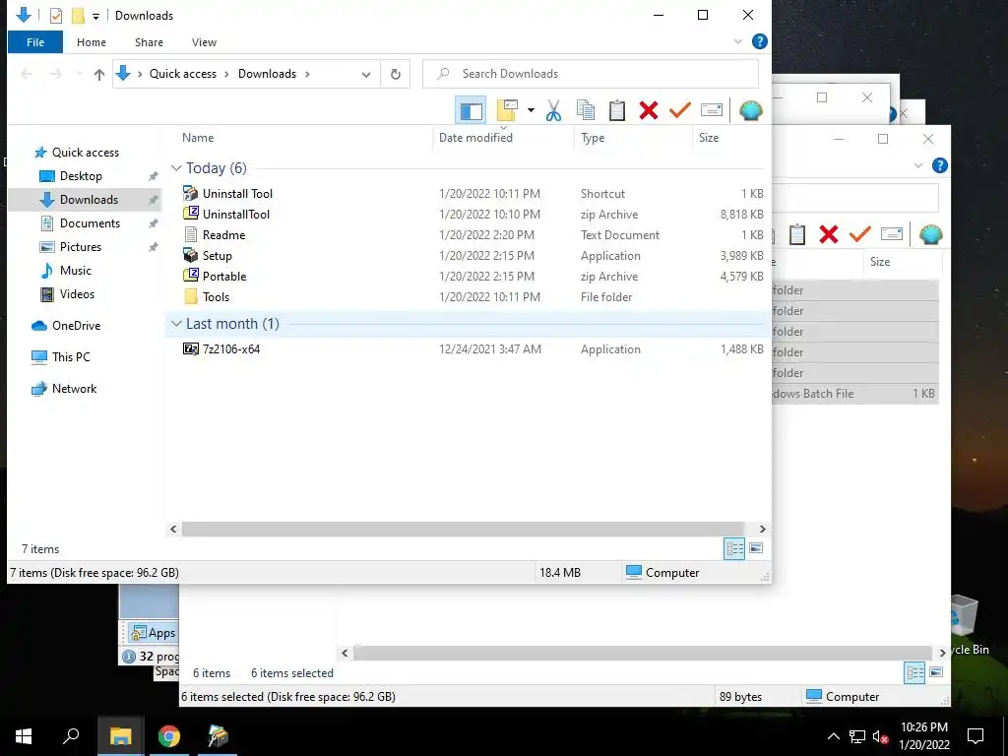Screen dimensions: 1008x756
Task: Open the recent locations dropdown arrow
Action: pos(79,75)
